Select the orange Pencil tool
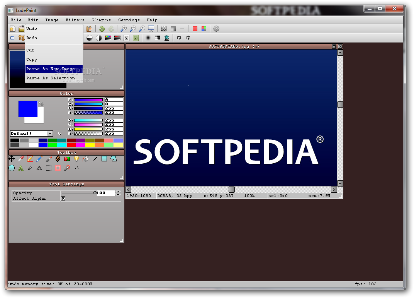The width and height of the screenshot is (414, 298). [30, 159]
